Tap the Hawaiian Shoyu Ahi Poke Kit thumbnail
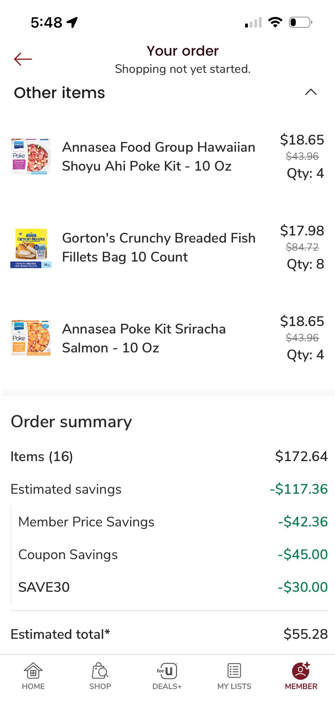The width and height of the screenshot is (335, 726). click(31, 157)
